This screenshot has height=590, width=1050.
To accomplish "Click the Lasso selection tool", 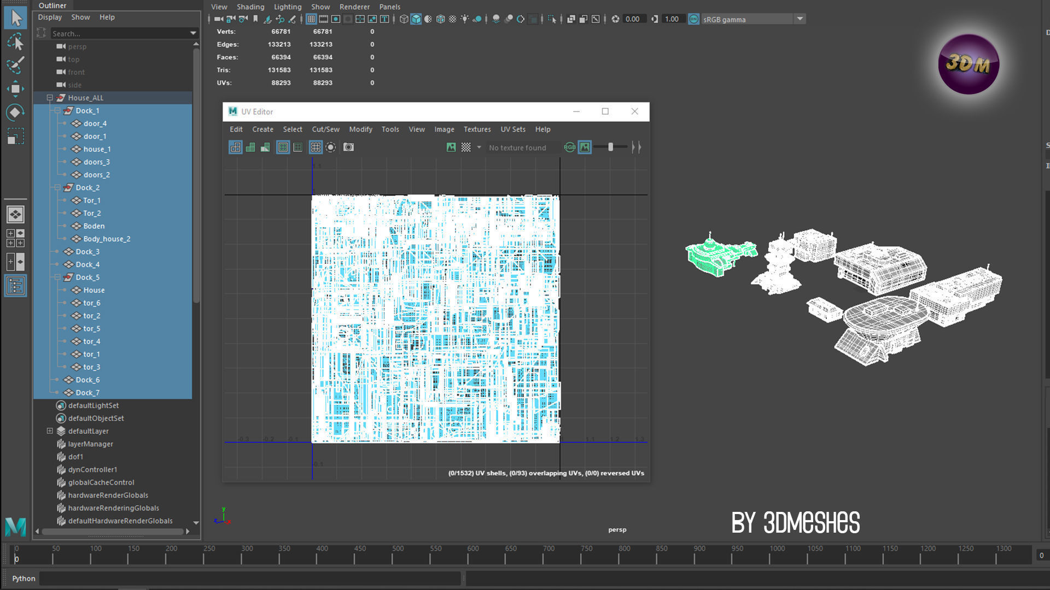I will (x=15, y=42).
